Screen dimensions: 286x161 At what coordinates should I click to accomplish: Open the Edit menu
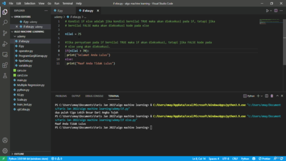pos(19,4)
